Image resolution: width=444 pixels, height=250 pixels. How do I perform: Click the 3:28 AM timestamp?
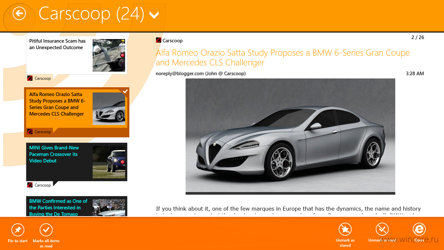(x=415, y=74)
